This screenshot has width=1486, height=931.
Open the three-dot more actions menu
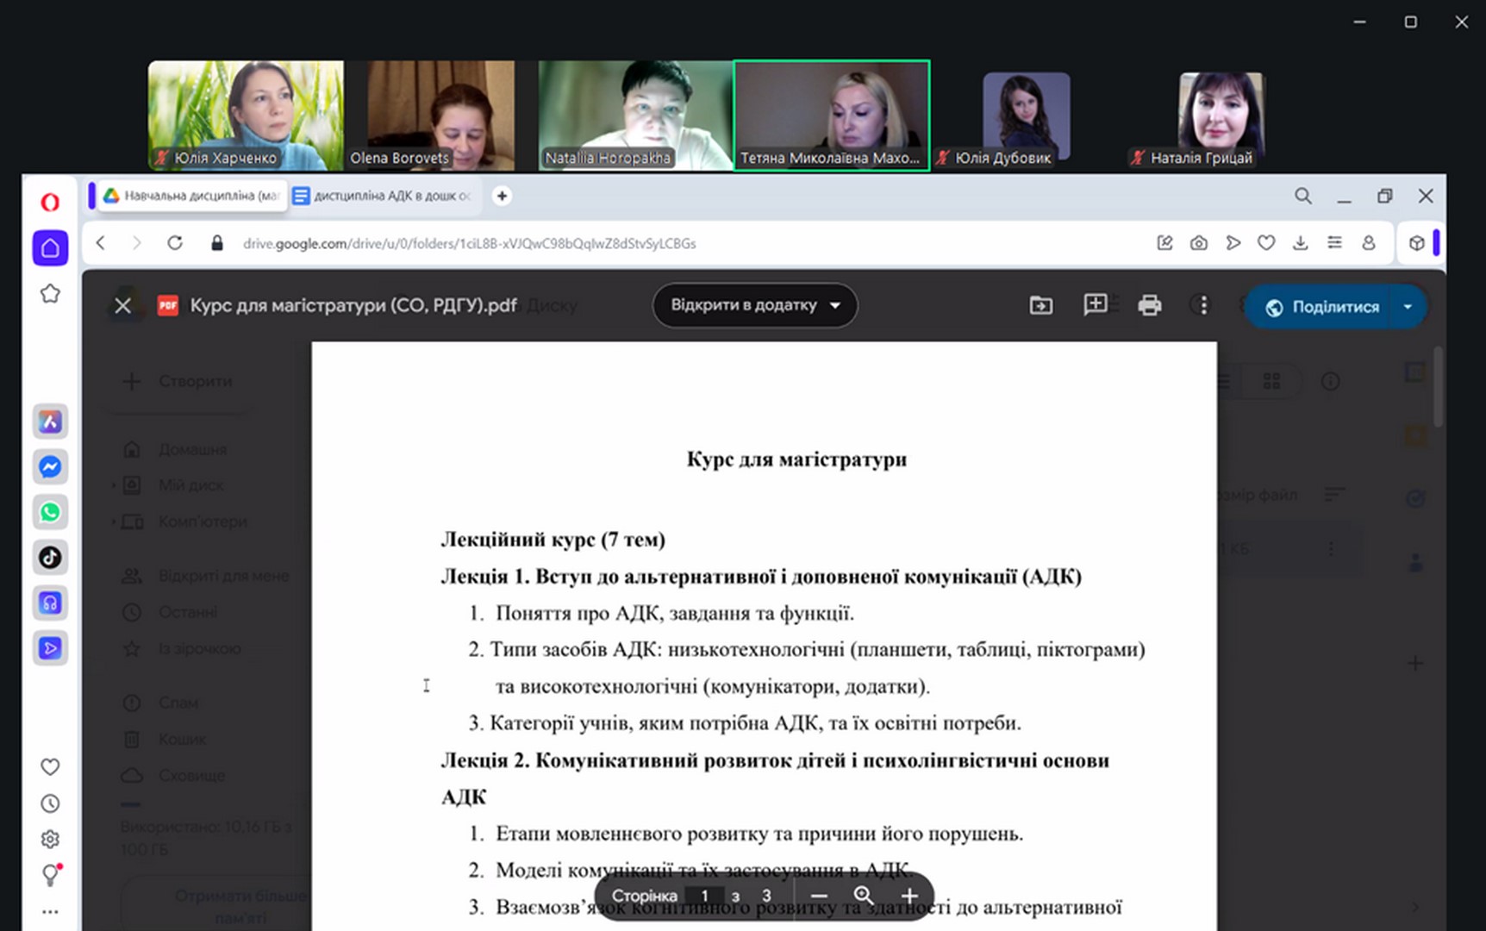[1203, 305]
